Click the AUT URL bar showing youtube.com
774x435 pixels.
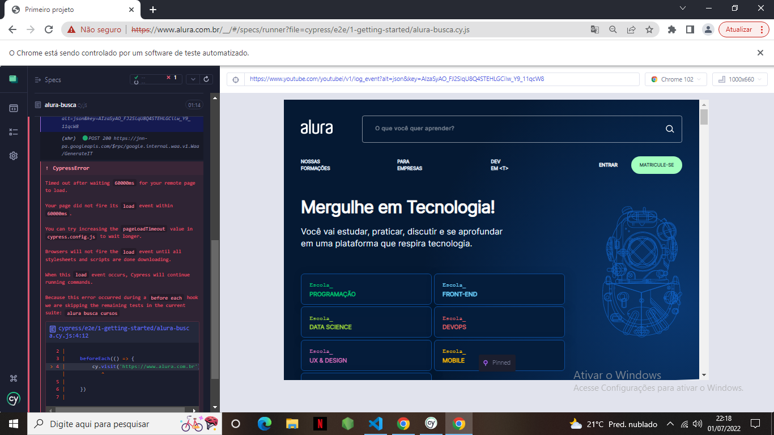442,79
